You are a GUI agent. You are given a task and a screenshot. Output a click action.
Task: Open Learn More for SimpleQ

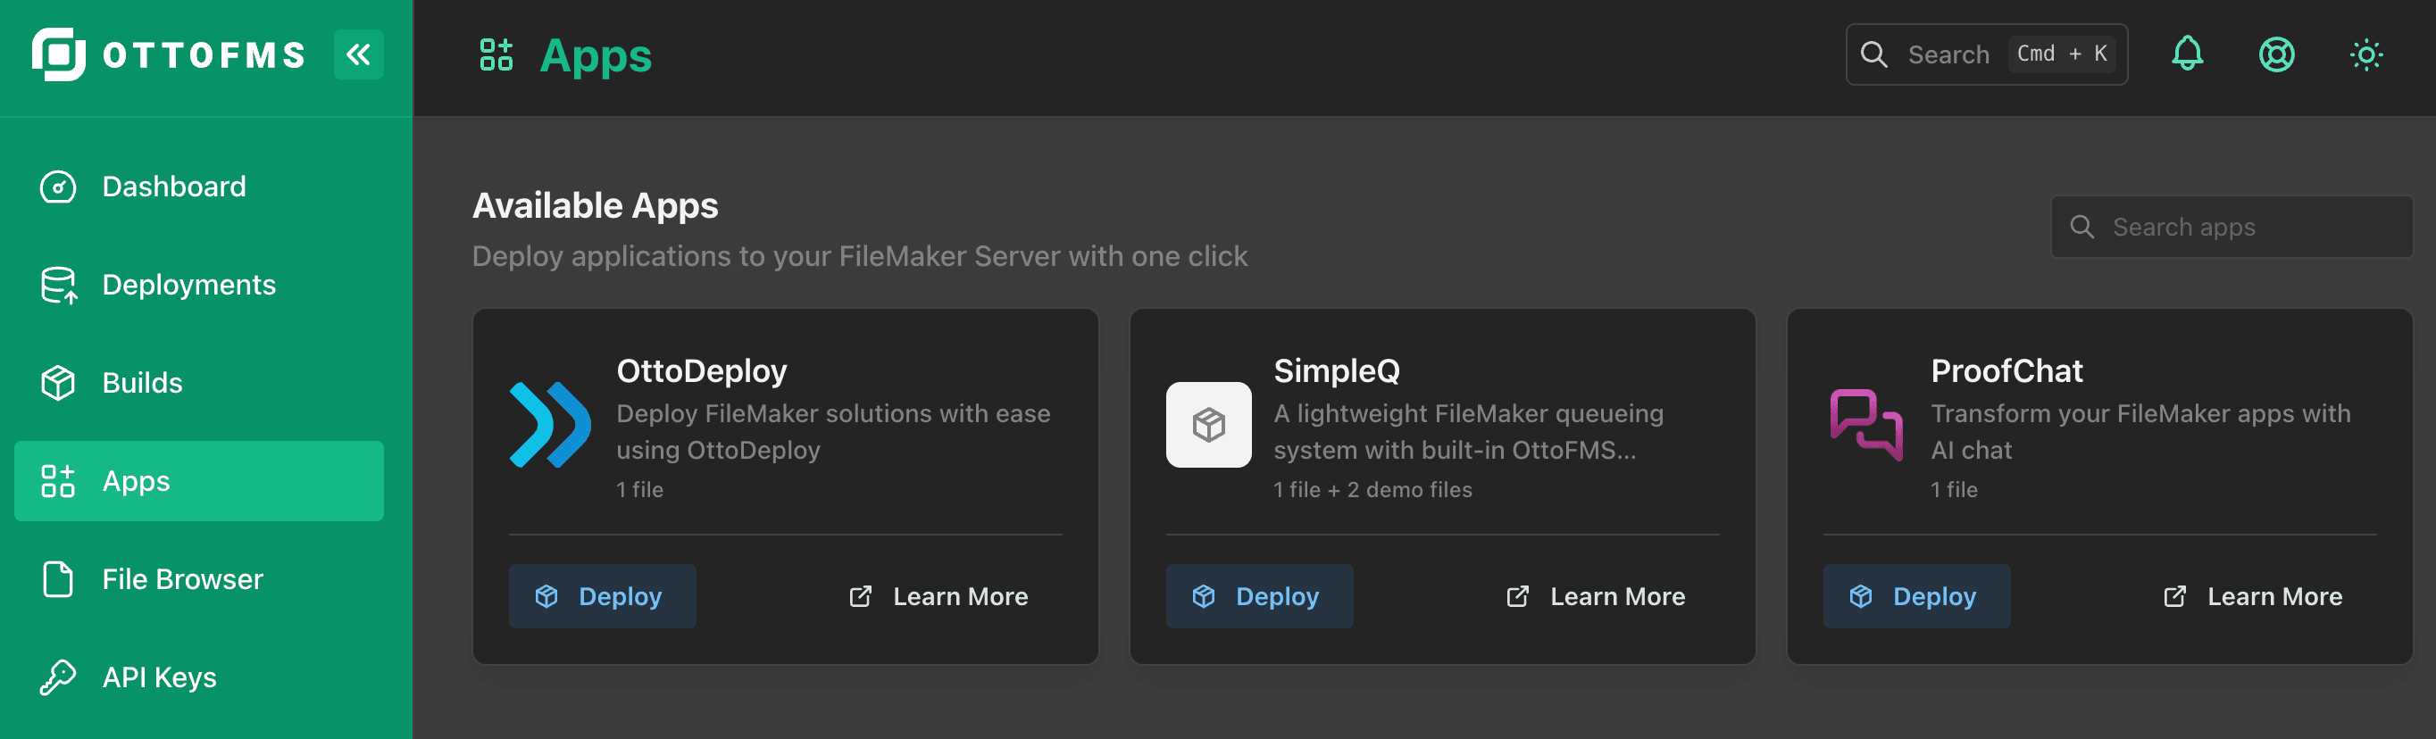point(1596,596)
